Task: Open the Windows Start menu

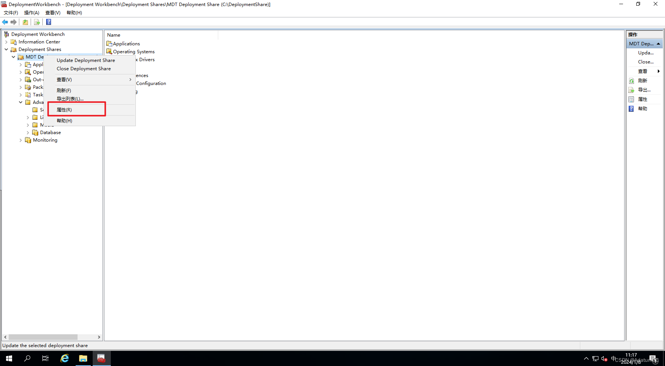Action: point(9,358)
